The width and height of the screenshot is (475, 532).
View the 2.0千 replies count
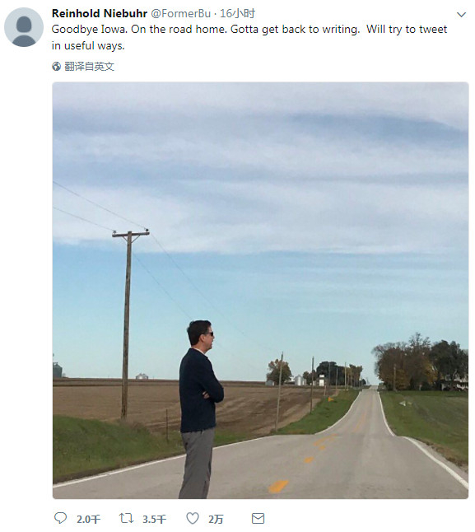tap(88, 519)
